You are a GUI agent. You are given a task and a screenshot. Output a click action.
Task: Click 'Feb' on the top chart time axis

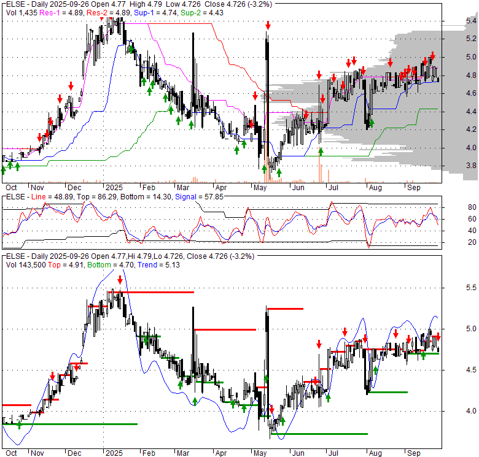(x=149, y=188)
